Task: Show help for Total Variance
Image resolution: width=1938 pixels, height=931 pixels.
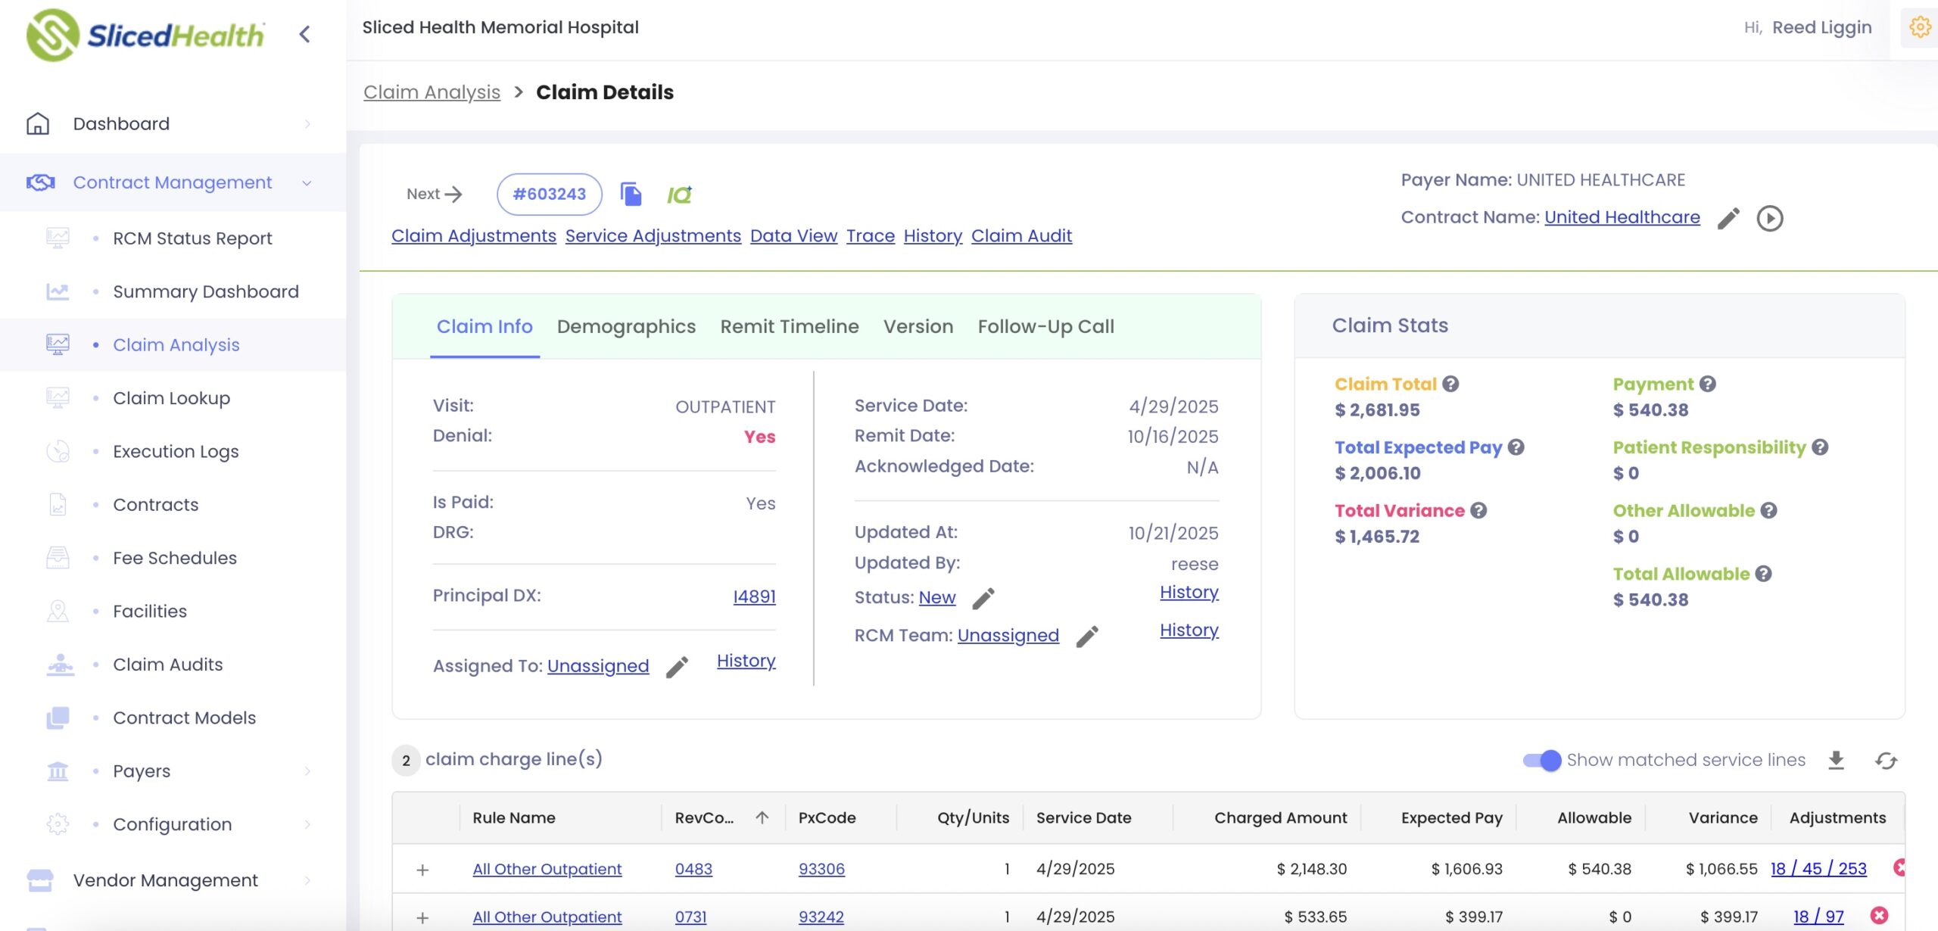Action: tap(1478, 510)
